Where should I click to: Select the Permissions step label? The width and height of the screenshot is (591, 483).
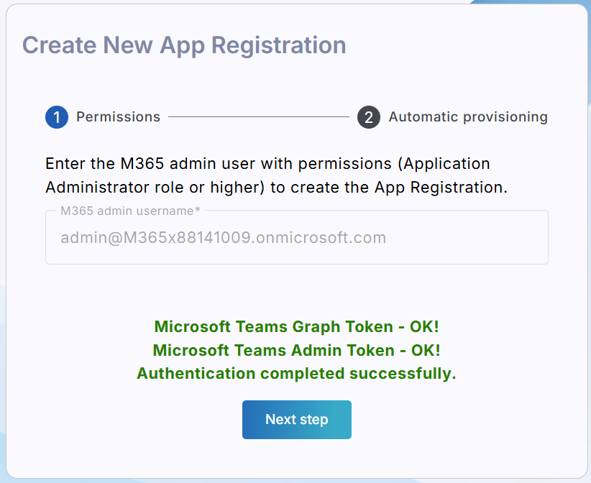click(118, 117)
